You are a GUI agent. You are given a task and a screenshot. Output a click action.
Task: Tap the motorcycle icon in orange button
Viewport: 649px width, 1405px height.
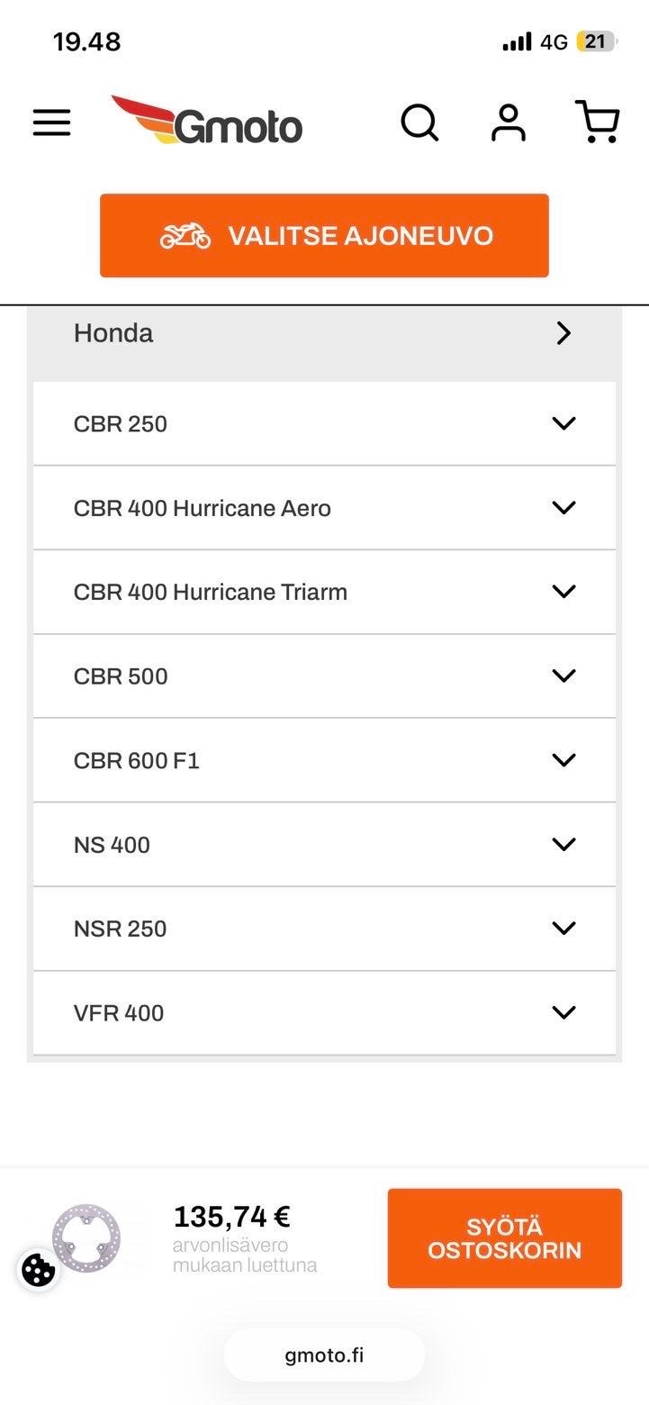pos(185,236)
